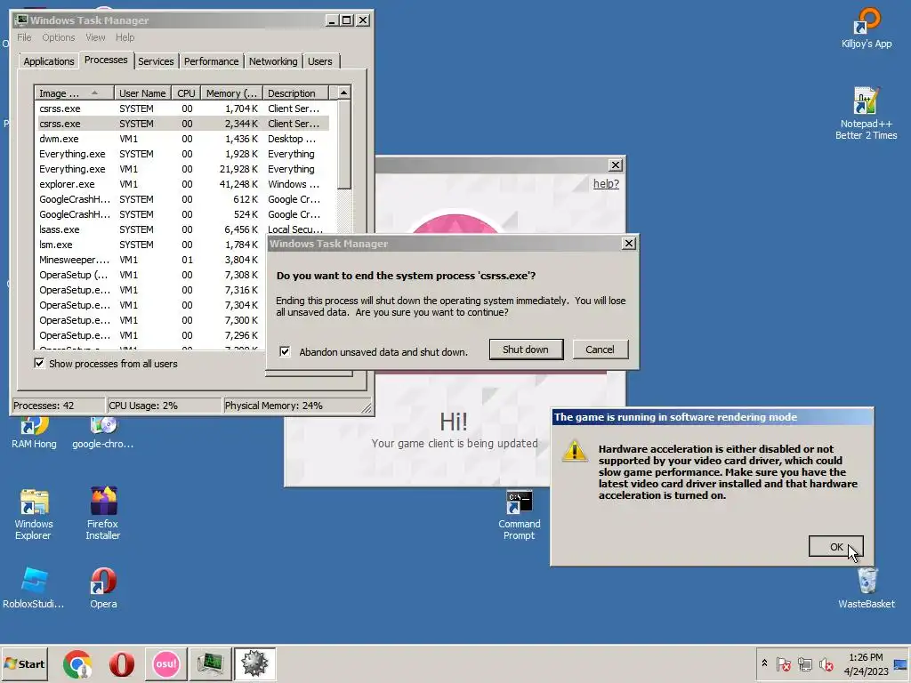Viewport: 911px width, 683px height.
Task: Launch the Command Prompt desktop shortcut
Action: tap(519, 515)
